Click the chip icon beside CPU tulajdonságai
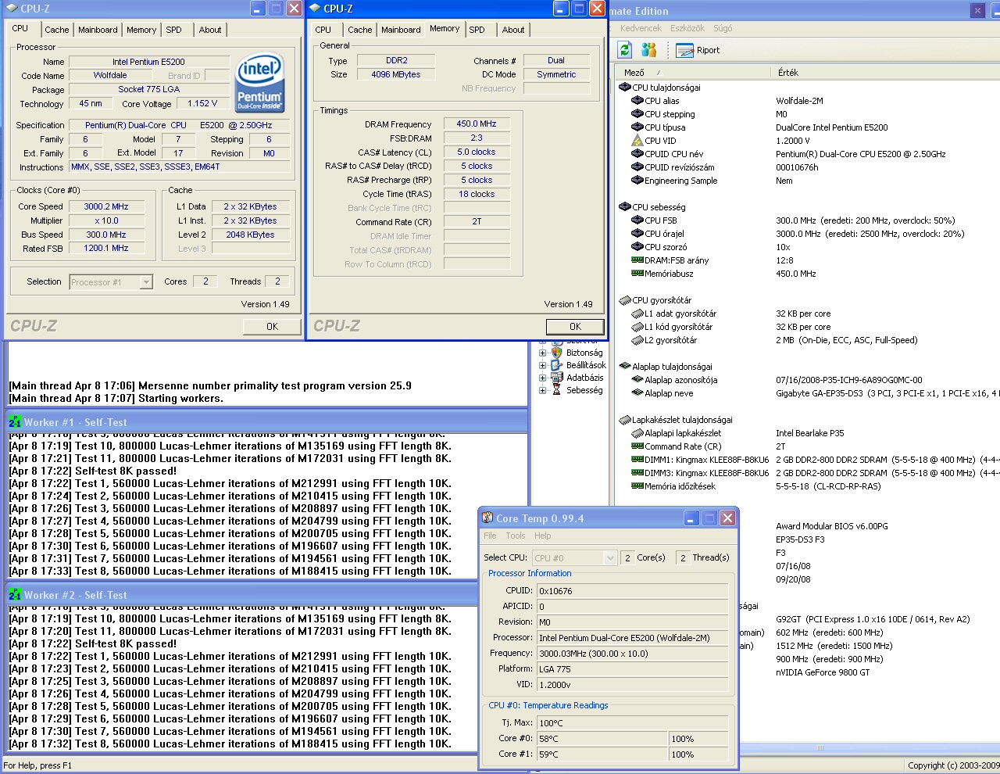This screenshot has height=774, width=1000. (x=625, y=88)
